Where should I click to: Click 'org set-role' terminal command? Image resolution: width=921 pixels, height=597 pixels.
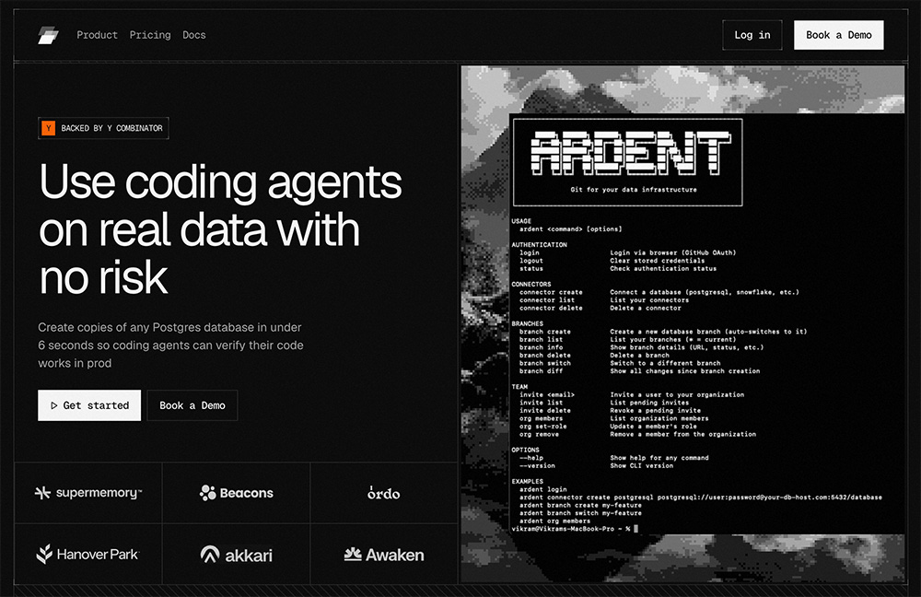[542, 427]
